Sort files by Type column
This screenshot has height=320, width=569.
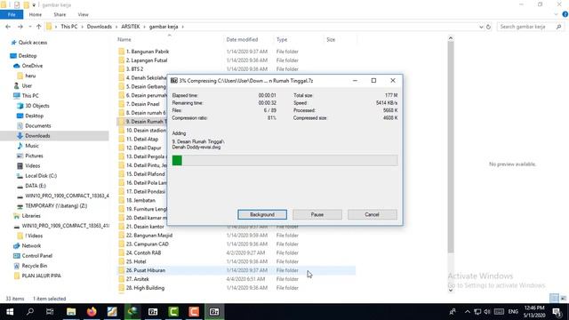[x=282, y=39]
